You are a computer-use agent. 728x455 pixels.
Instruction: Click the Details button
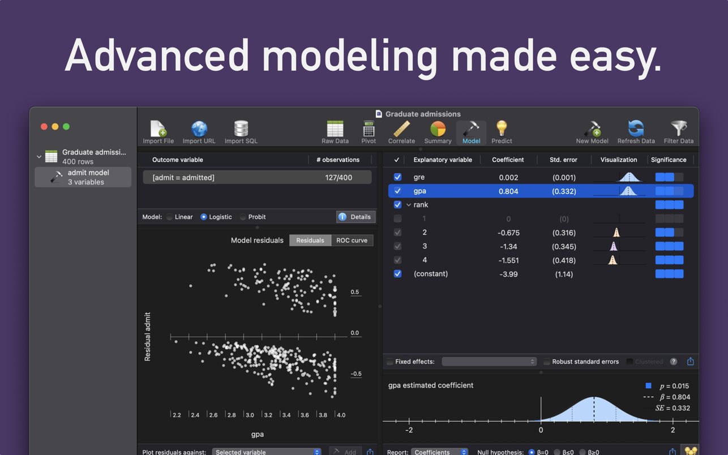pyautogui.click(x=356, y=217)
